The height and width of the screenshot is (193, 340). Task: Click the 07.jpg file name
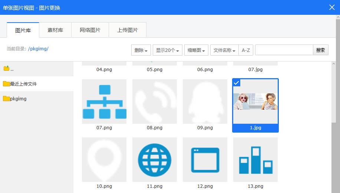(255, 70)
